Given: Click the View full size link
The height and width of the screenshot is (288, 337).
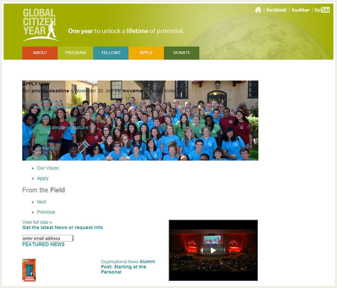Looking at the screenshot, I should click(37, 222).
